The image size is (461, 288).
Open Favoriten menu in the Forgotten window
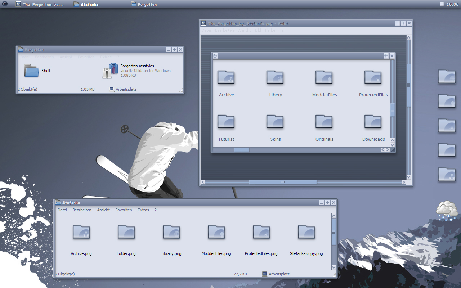tap(86, 57)
